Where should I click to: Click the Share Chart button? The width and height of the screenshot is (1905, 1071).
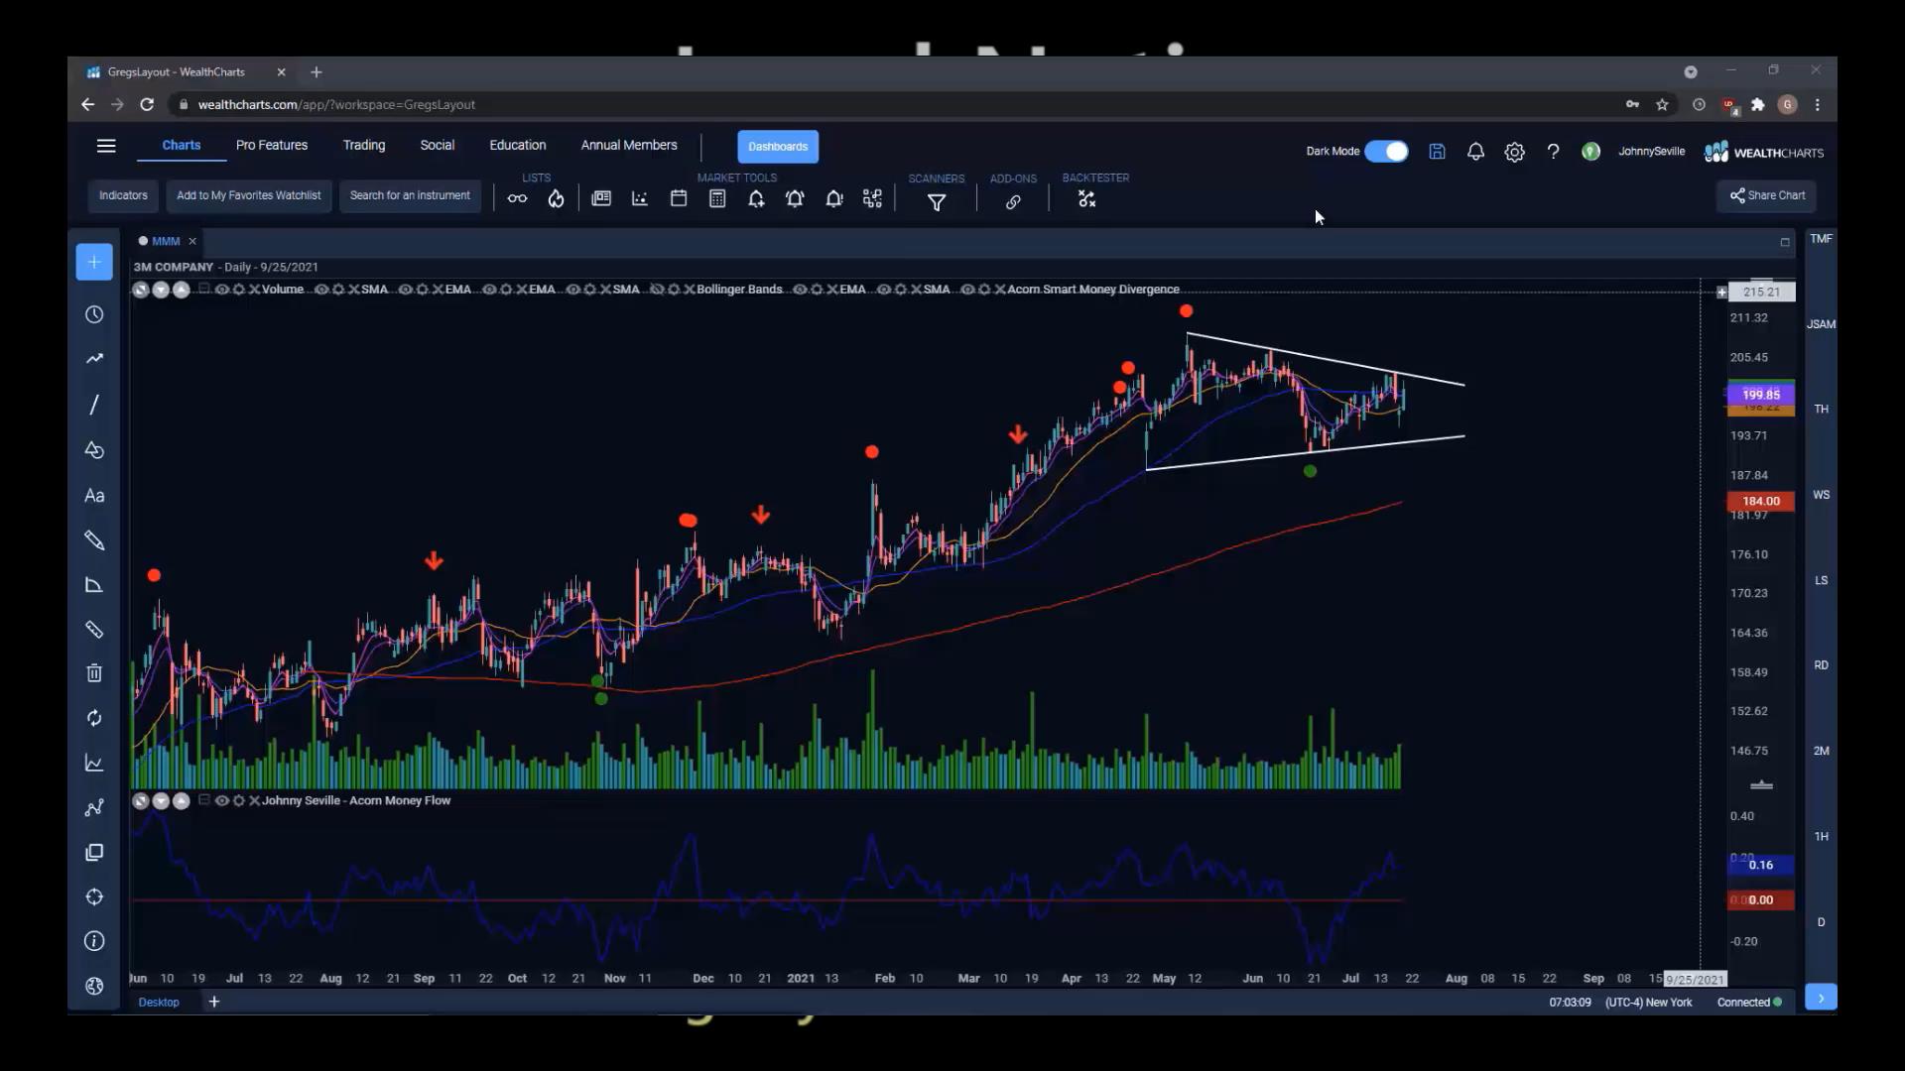(1767, 195)
